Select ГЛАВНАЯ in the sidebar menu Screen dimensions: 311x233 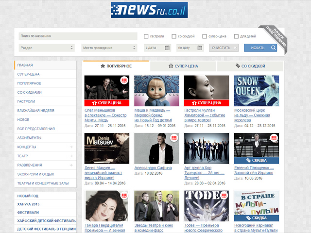click(45, 65)
